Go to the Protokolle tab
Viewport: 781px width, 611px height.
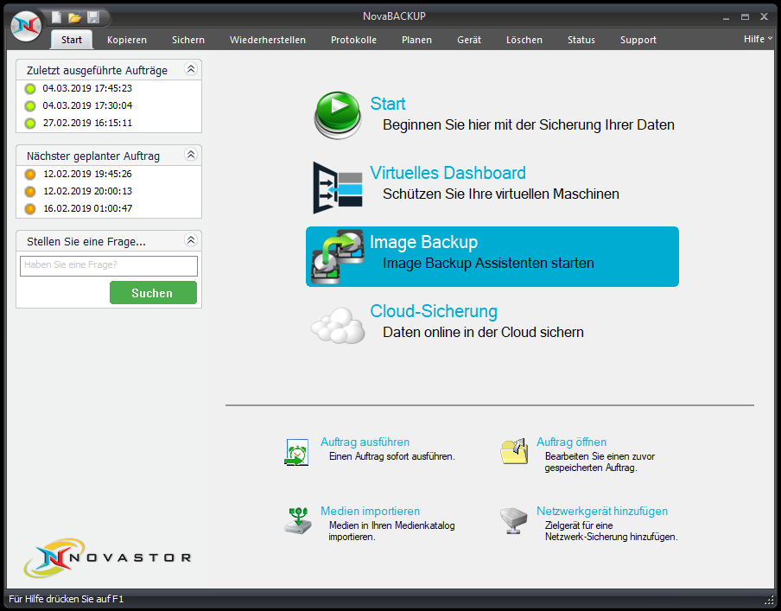[x=353, y=40]
